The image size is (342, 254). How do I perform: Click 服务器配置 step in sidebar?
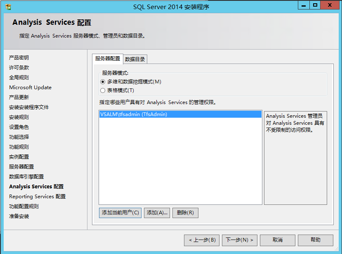coord(21,167)
